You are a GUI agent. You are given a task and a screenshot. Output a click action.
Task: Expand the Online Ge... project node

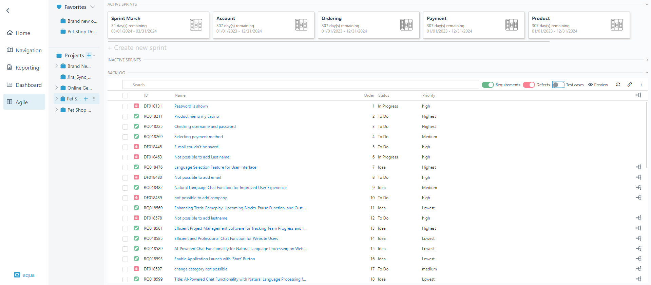(57, 88)
